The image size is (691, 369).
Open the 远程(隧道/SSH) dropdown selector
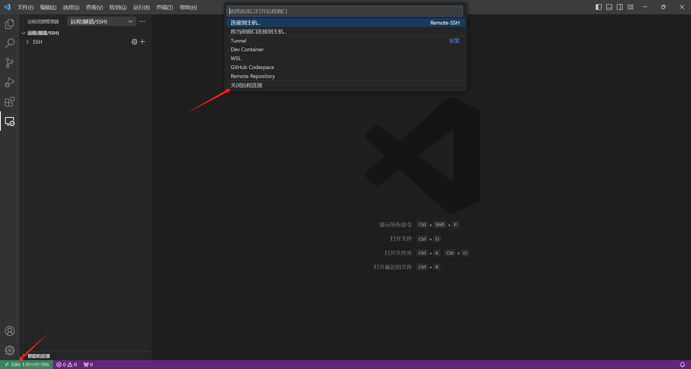click(x=101, y=22)
